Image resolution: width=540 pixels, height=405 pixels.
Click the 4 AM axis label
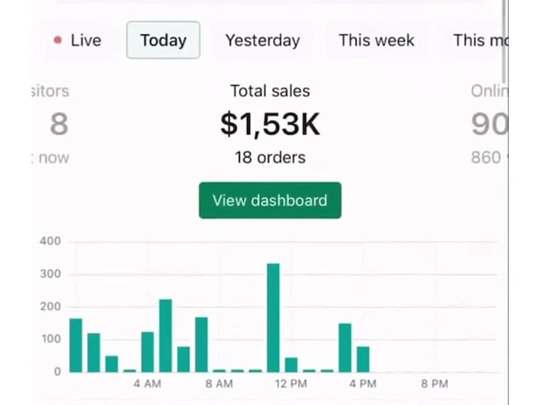147,384
